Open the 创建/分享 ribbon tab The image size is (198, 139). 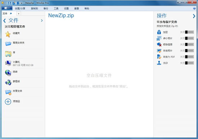(20, 9)
